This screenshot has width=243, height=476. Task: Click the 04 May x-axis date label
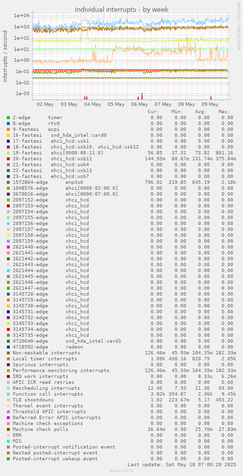click(x=92, y=104)
